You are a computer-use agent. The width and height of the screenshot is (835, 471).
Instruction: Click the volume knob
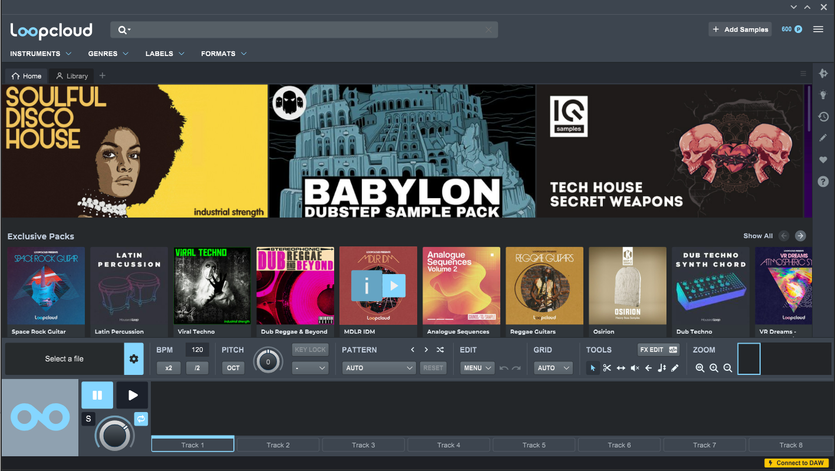[115, 435]
